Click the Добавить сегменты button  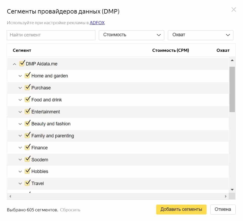click(181, 209)
